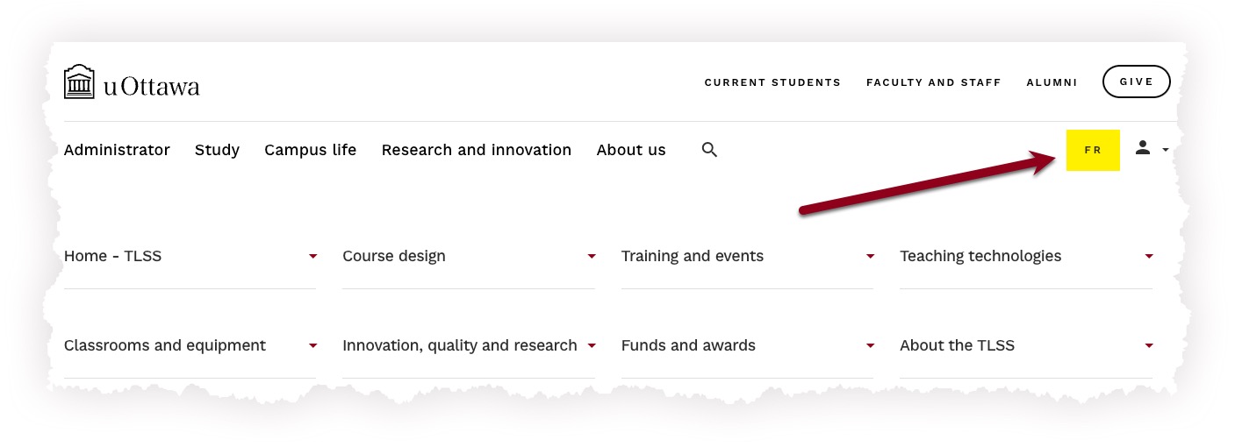The width and height of the screenshot is (1235, 447).
Task: Open Campus life menu
Action: pyautogui.click(x=310, y=150)
